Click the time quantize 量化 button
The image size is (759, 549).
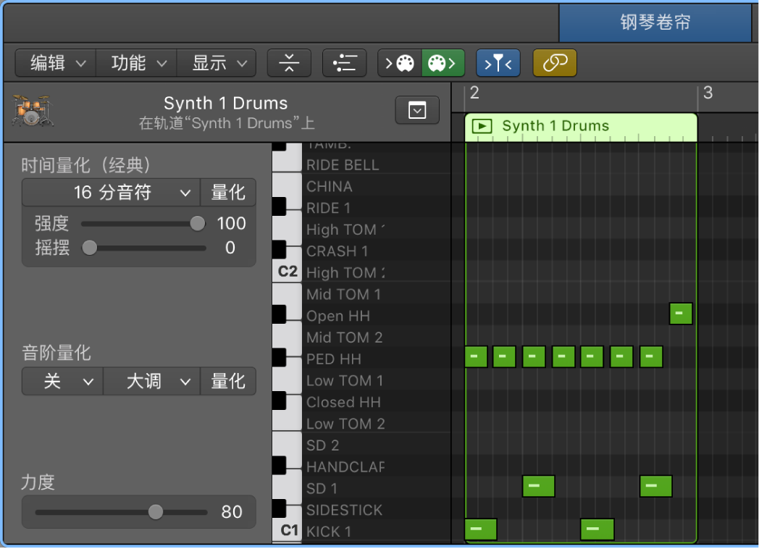[228, 193]
